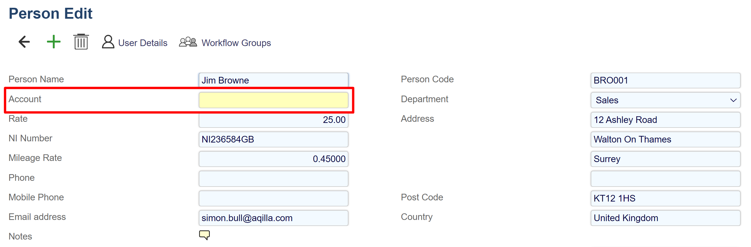This screenshot has width=751, height=247.
Task: Open the Workflow Groups link
Action: point(236,43)
